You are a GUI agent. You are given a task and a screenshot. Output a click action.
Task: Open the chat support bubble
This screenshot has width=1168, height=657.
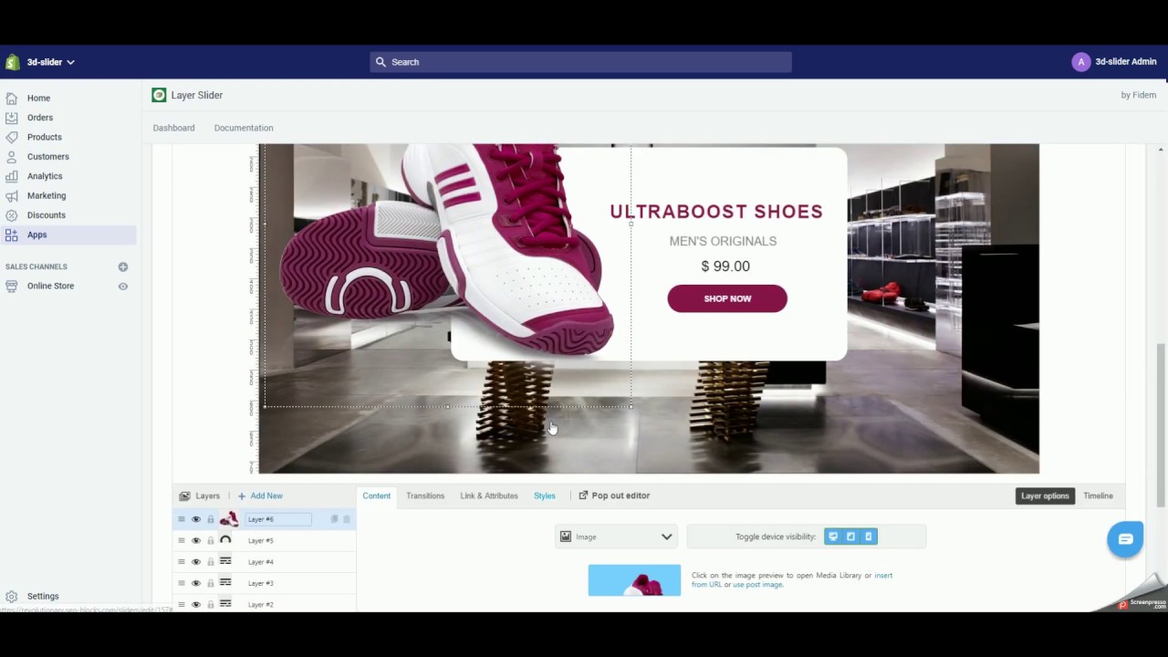point(1125,539)
